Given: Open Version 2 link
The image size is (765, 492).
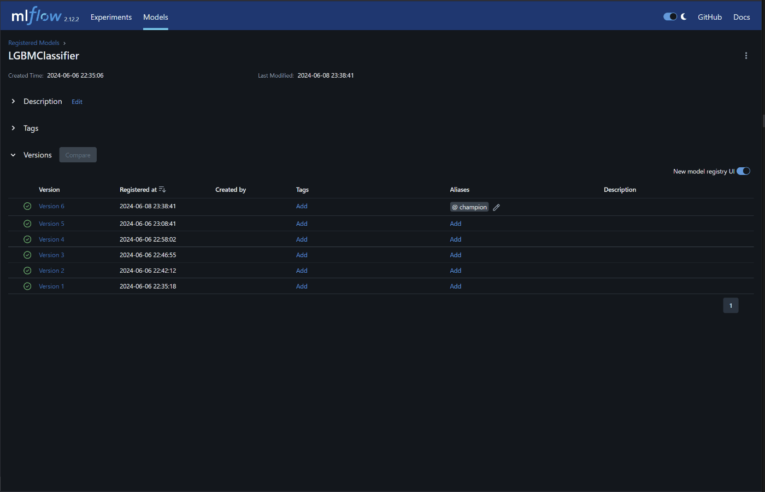Looking at the screenshot, I should 51,271.
